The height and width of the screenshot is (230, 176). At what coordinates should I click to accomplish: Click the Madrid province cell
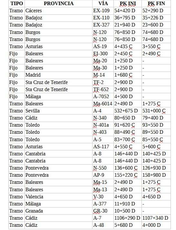click(x=59, y=75)
